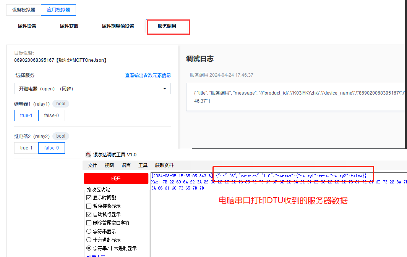This screenshot has width=407, height=257.
Task: Open the 获取资料 menu in debug tool
Action: (164, 165)
